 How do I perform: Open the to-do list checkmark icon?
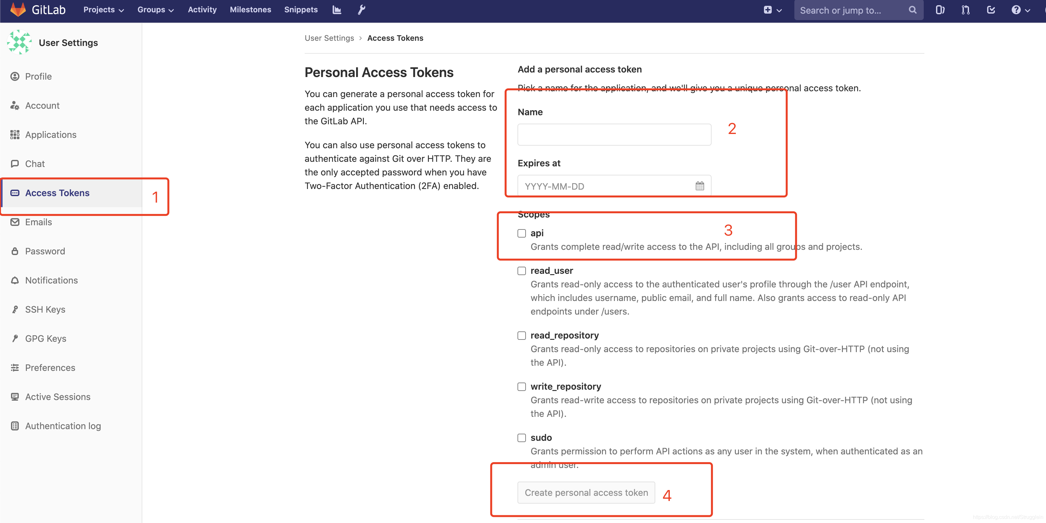tap(991, 10)
